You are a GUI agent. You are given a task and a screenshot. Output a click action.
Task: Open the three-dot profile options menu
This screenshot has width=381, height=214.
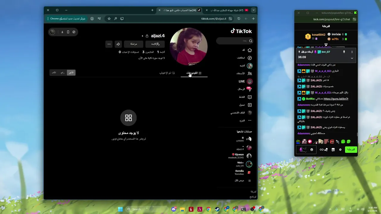[109, 44]
